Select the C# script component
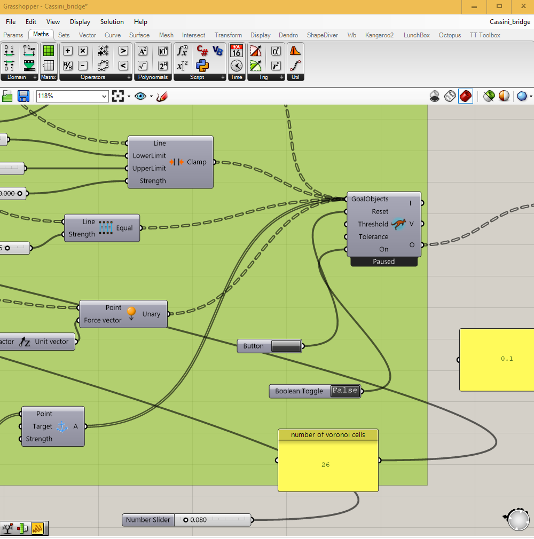Viewport: 534px width, 539px height. (x=202, y=51)
